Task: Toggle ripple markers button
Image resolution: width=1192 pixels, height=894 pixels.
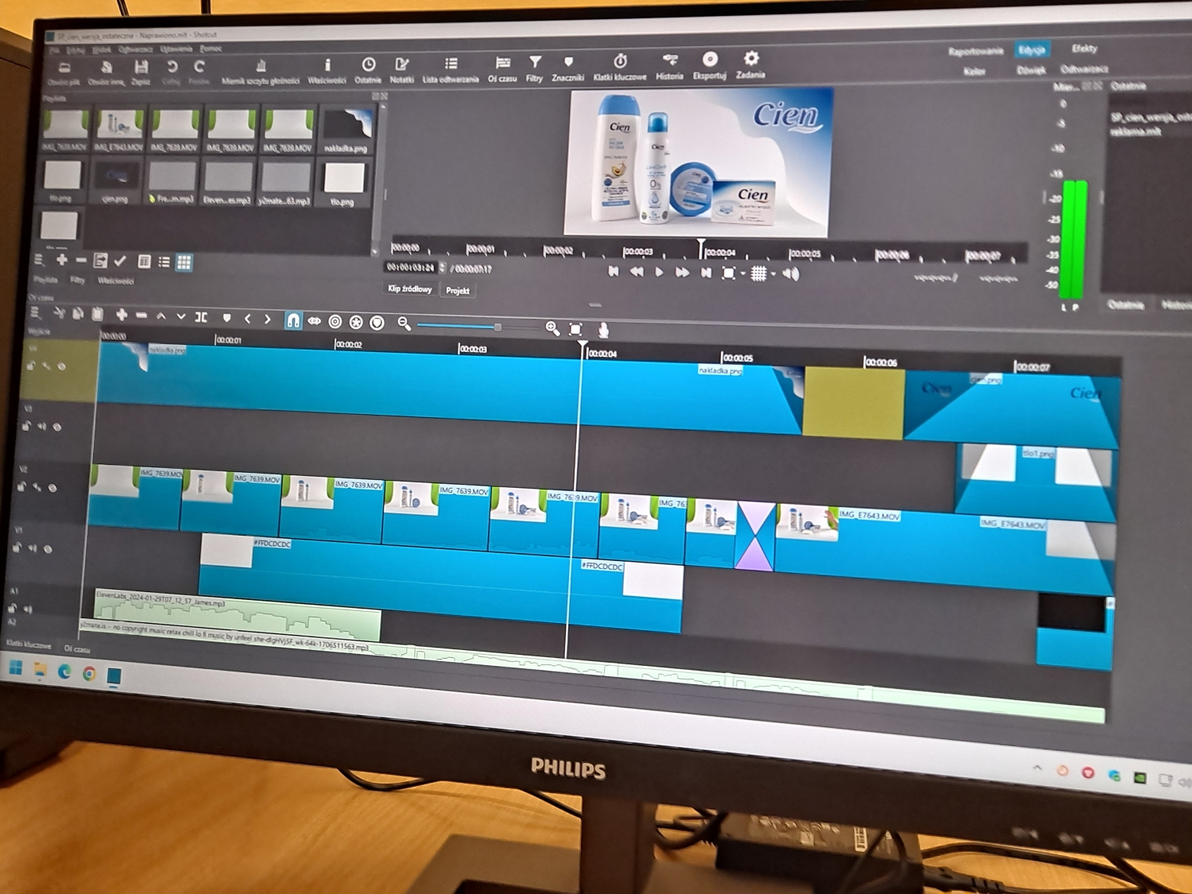Action: click(x=377, y=323)
